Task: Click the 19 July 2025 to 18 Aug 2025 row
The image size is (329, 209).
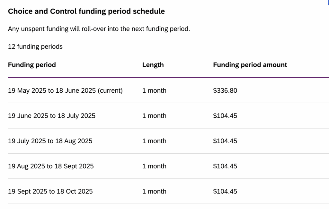Action: [x=168, y=141]
